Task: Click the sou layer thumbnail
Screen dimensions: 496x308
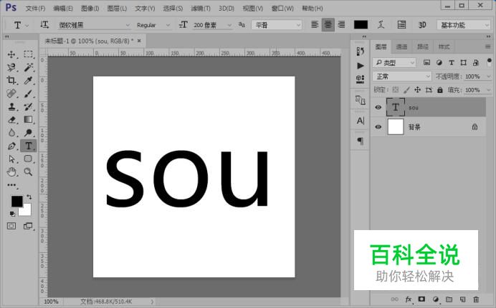Action: point(396,107)
